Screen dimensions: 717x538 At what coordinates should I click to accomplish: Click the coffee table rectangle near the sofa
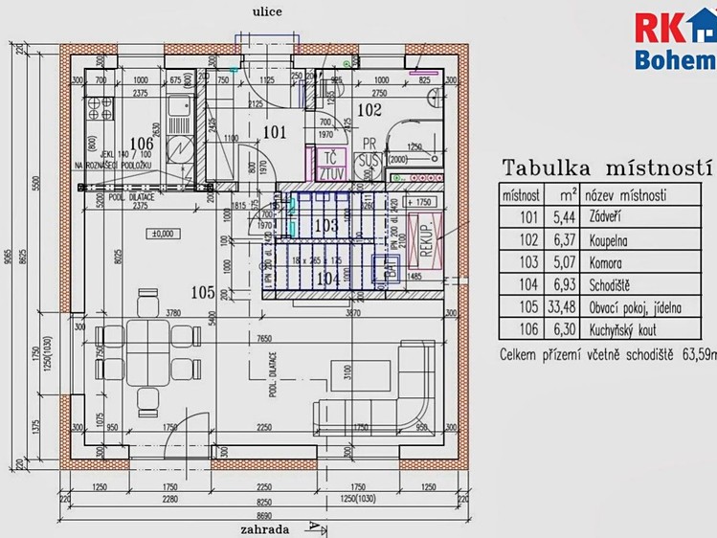click(360, 375)
